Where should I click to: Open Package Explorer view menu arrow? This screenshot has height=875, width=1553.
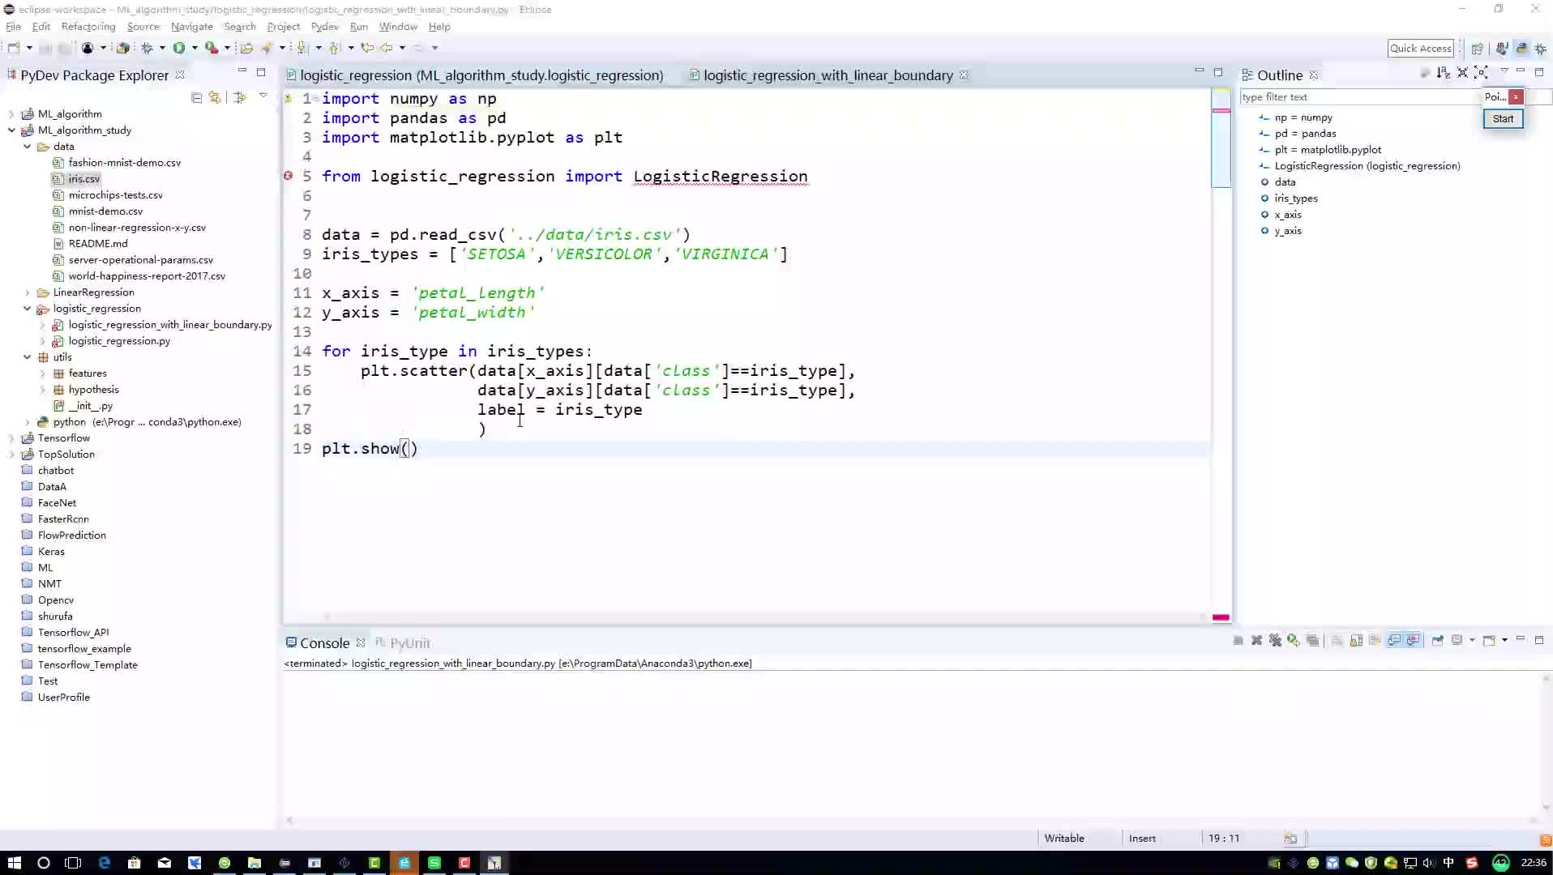(x=263, y=96)
